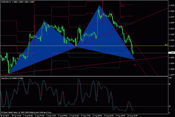Click the 2 Aug 09:00 time label
Image resolution: width=175 pixels, height=117 pixels.
tap(28, 116)
